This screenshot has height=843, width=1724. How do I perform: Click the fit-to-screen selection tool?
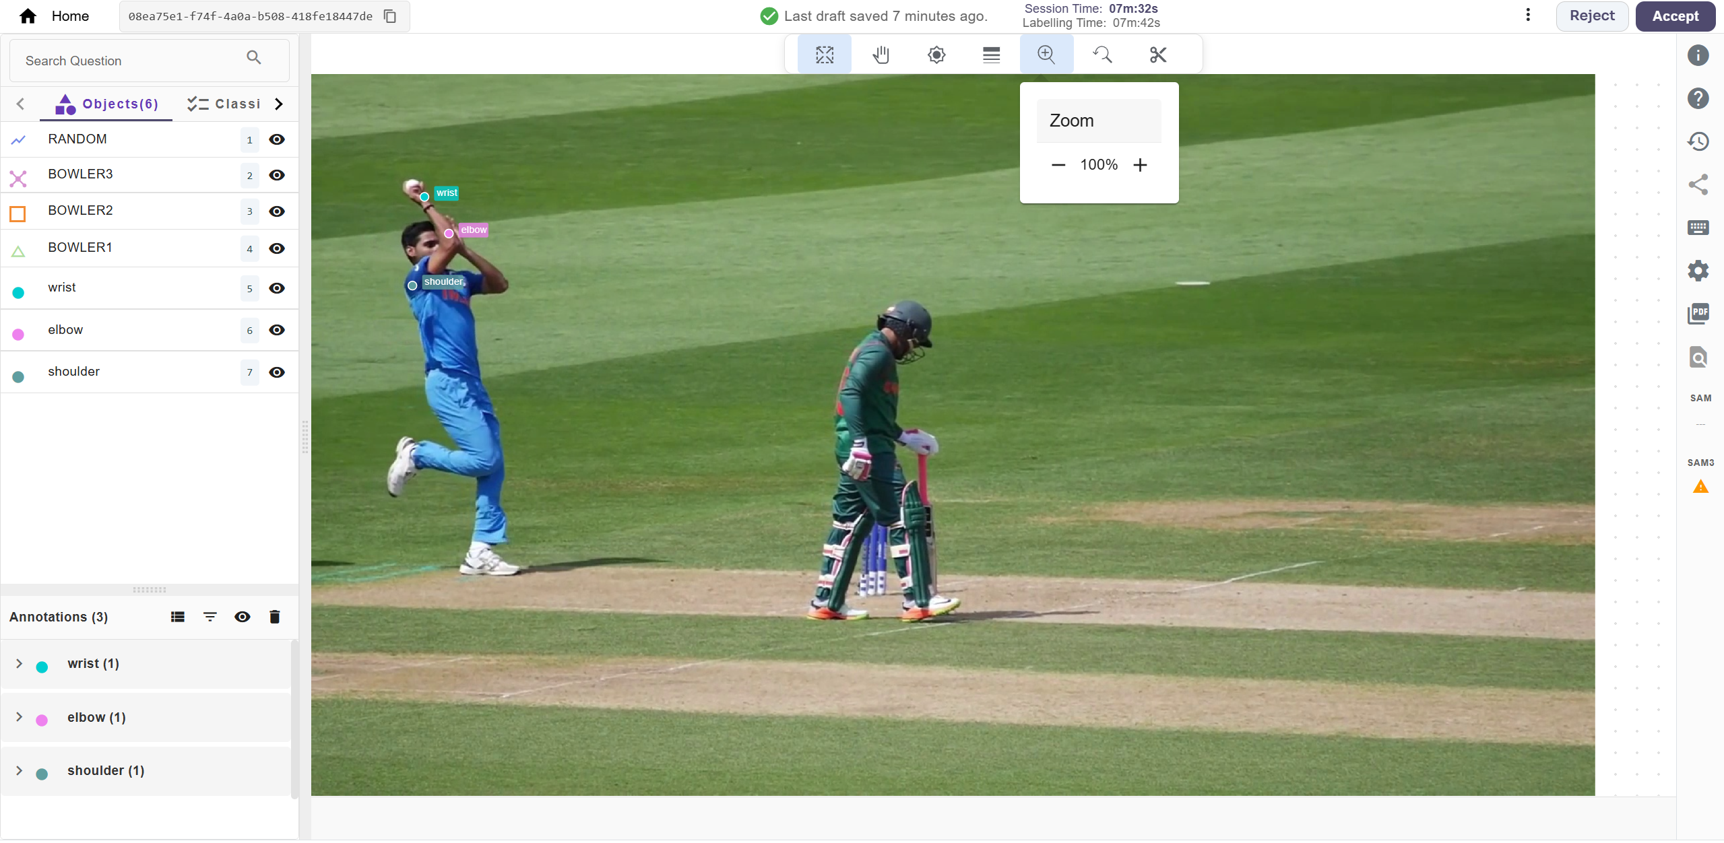point(824,55)
